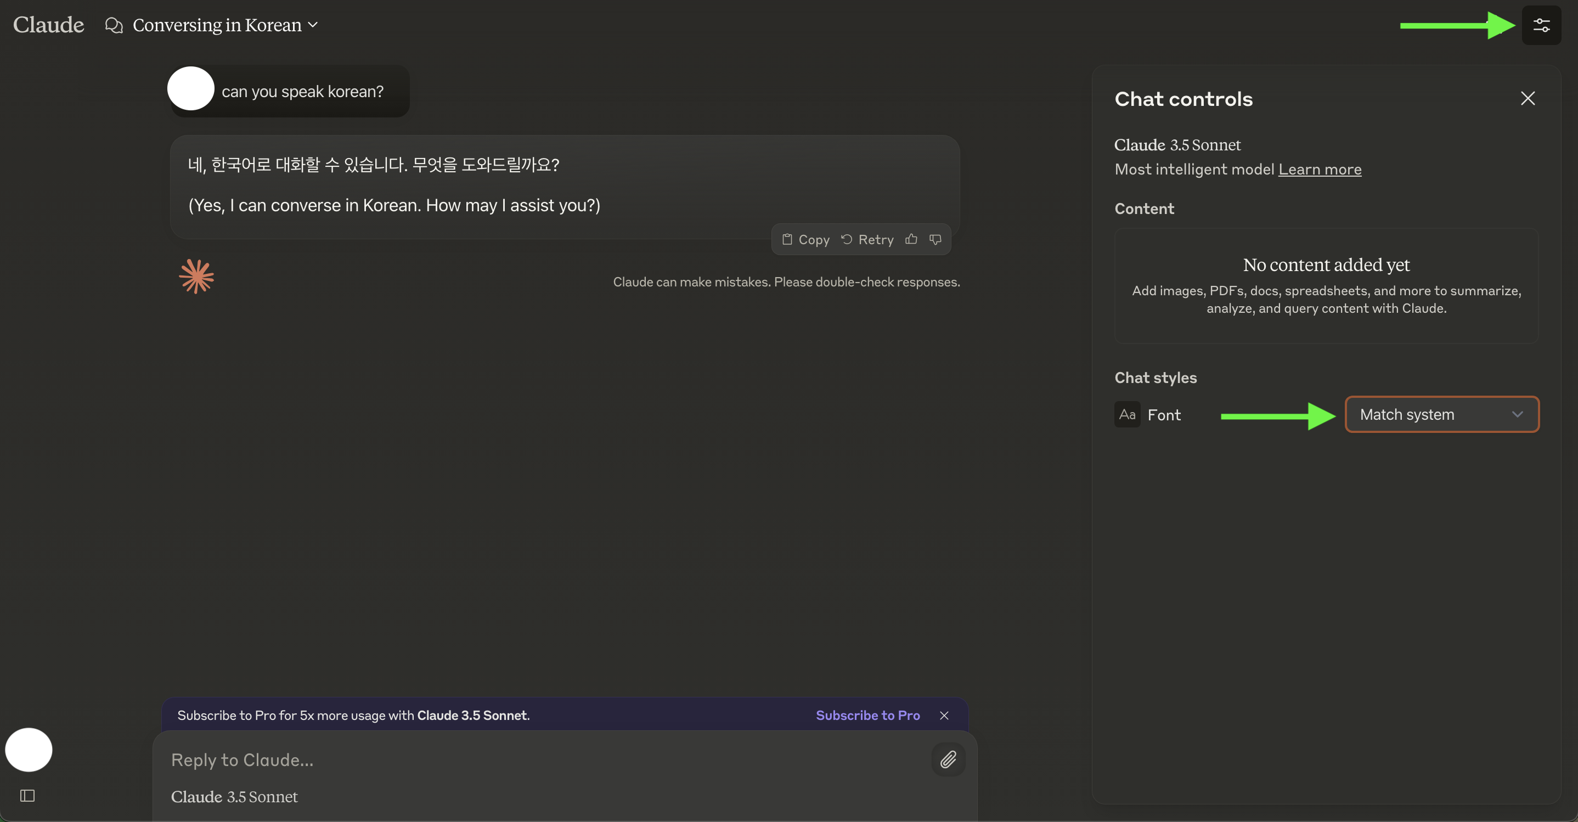The width and height of the screenshot is (1578, 822).
Task: Give thumbs up to the response
Action: click(911, 239)
